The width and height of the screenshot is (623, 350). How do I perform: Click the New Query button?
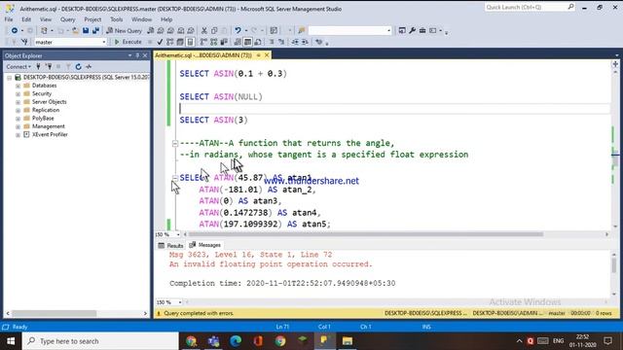coord(124,30)
